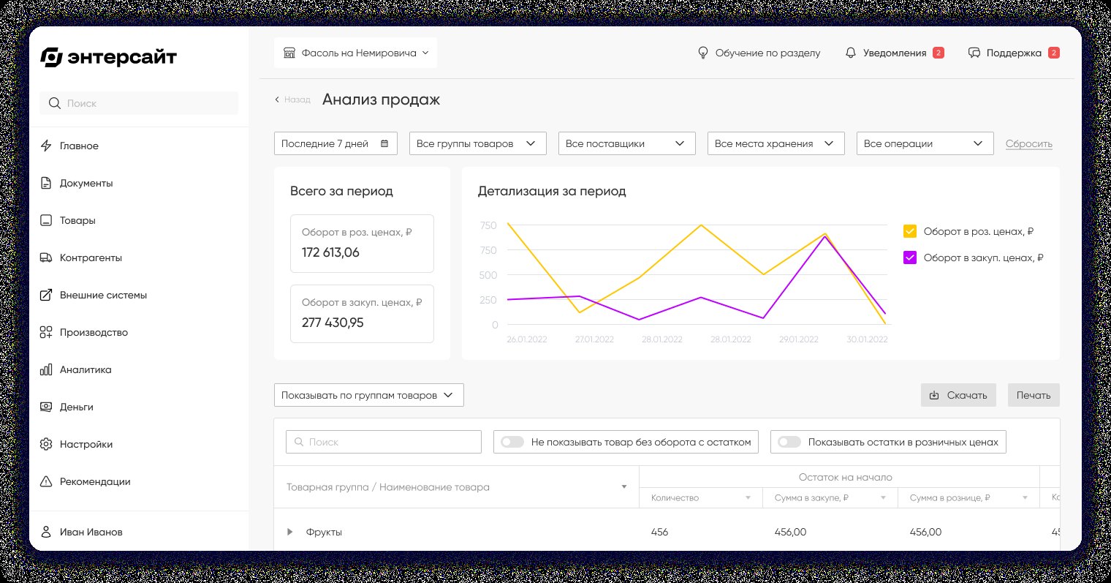The width and height of the screenshot is (1111, 583).
Task: Click the lightning icon beside Главное
Action: [46, 146]
